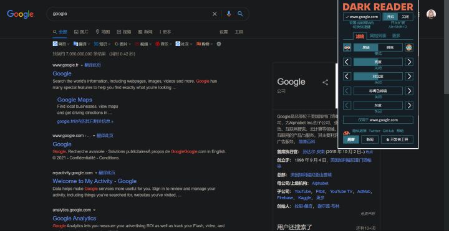Click the dark-mode mascot icon in Dark Reader
449x231 pixels.
pos(347,47)
